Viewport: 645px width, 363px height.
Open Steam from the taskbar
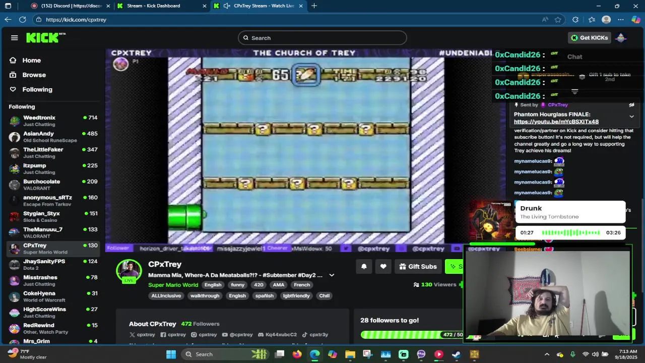tap(456, 354)
